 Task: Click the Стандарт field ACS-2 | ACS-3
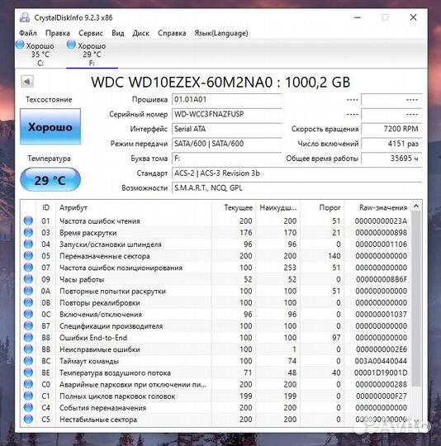tap(296, 173)
